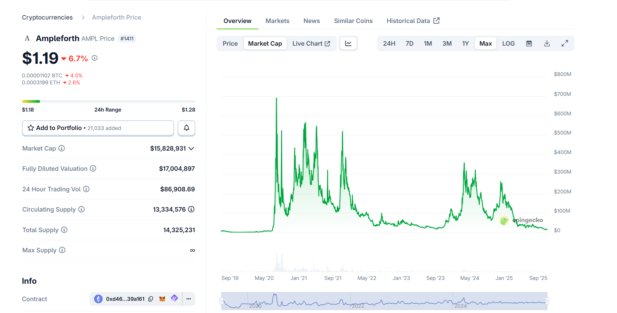Select the 7D time range
617x313 pixels.
coord(409,44)
